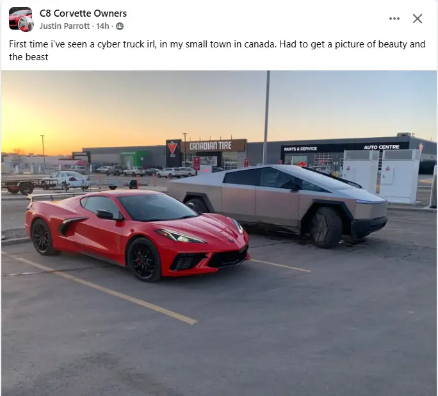
Task: Open the C8 Corvette Owners group page
Action: click(x=83, y=13)
